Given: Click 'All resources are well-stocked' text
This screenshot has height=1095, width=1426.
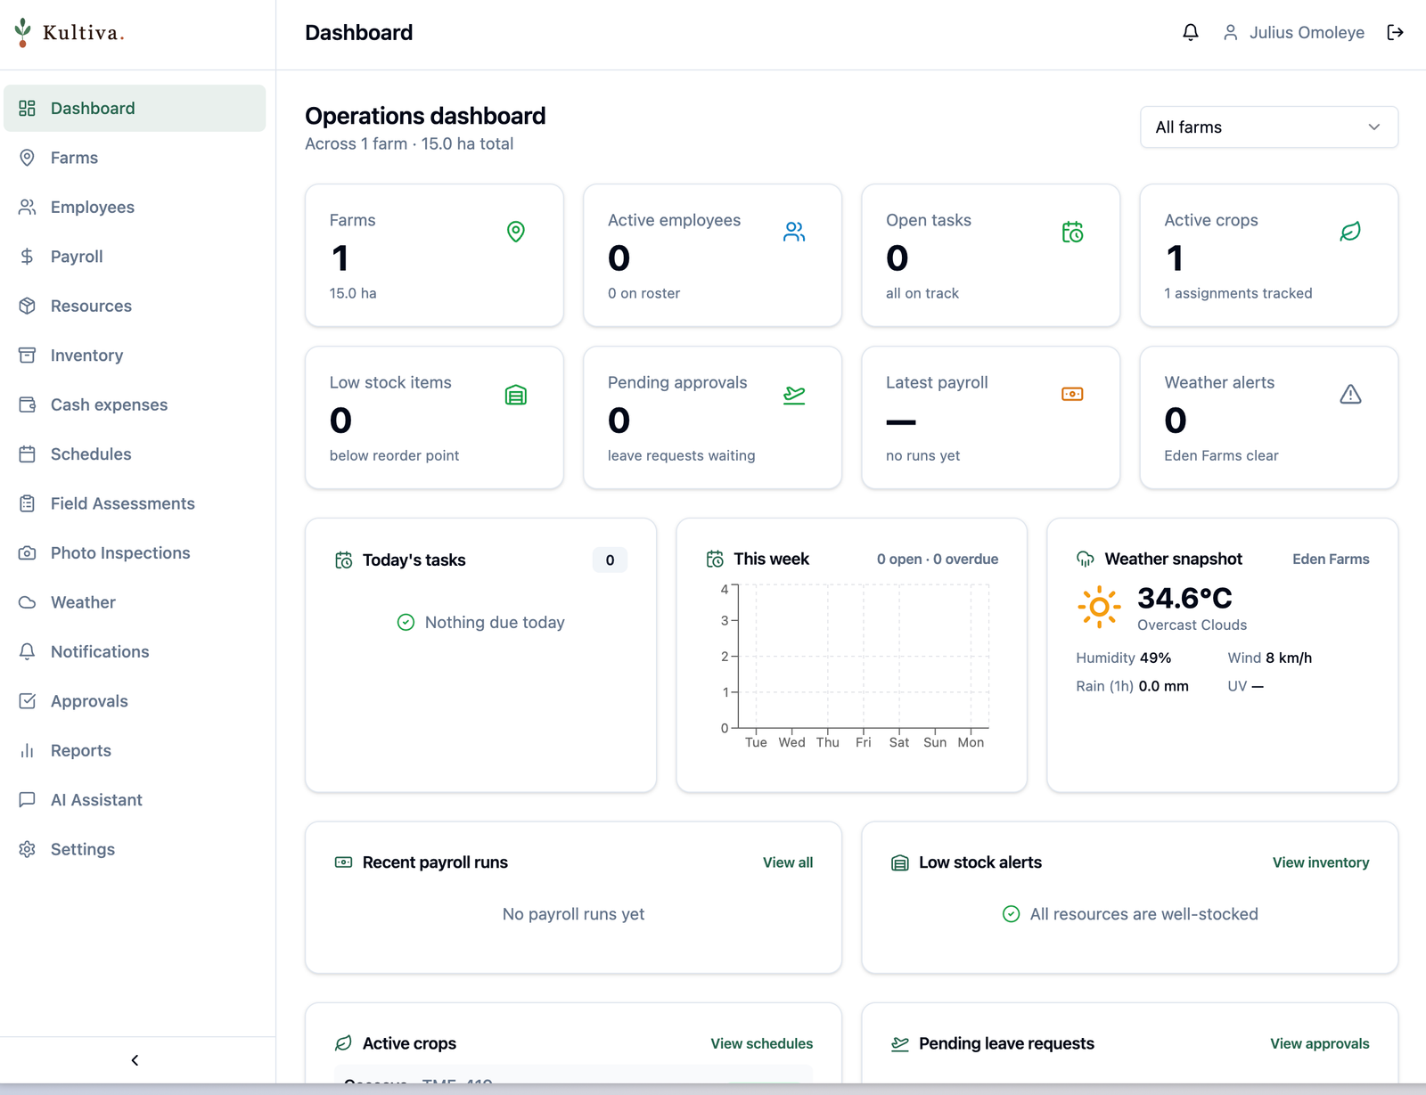Looking at the screenshot, I should click(1143, 914).
